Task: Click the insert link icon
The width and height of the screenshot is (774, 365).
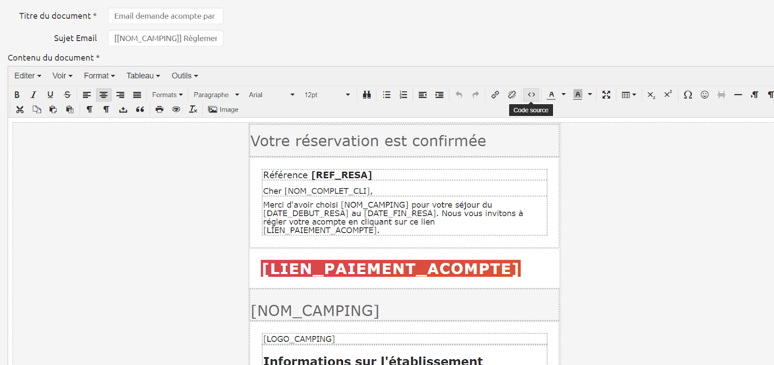Action: (x=495, y=95)
